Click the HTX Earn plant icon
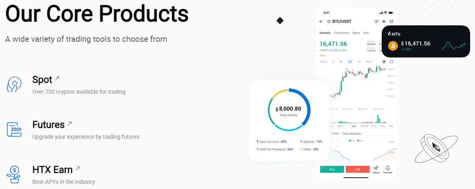This screenshot has width=475, height=189. (x=14, y=174)
